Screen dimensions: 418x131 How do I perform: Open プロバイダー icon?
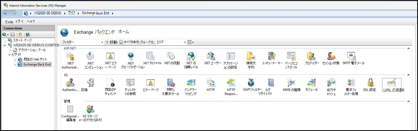click(311, 56)
